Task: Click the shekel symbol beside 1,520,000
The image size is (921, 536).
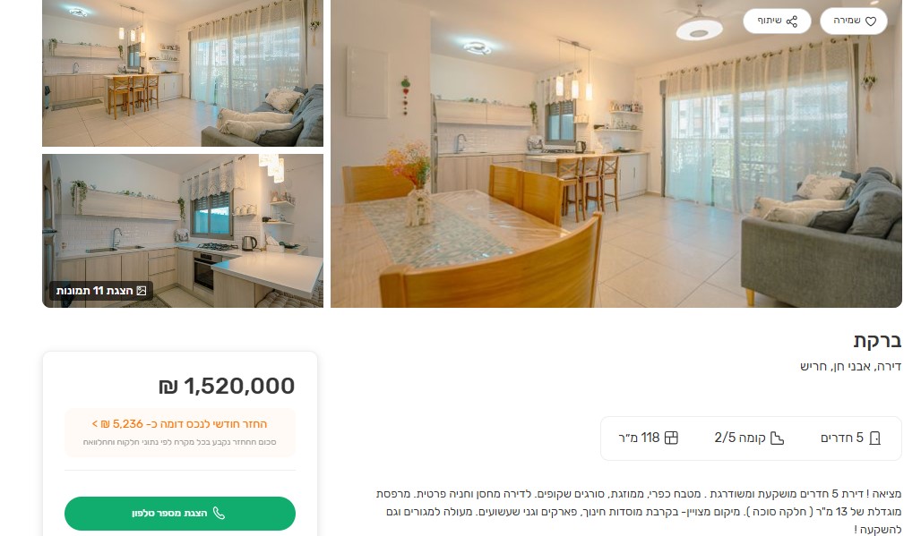Action: [x=168, y=387]
